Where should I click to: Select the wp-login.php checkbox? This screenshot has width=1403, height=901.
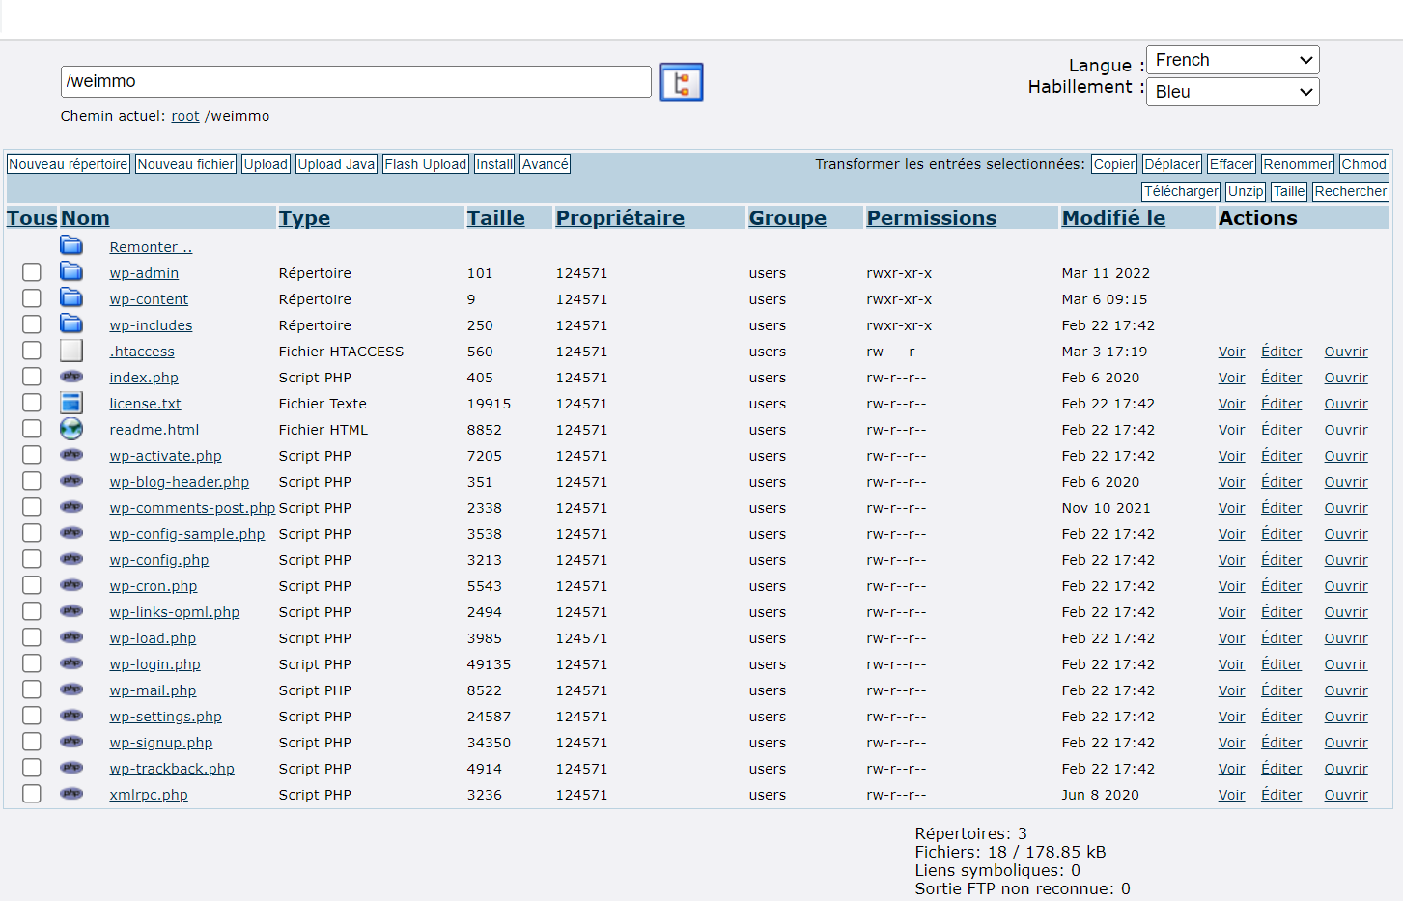pyautogui.click(x=32, y=663)
